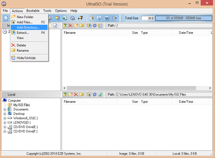215x158 pixels.
Task: Expand the Windows8_OS(C:) drive node
Action: 5,118
